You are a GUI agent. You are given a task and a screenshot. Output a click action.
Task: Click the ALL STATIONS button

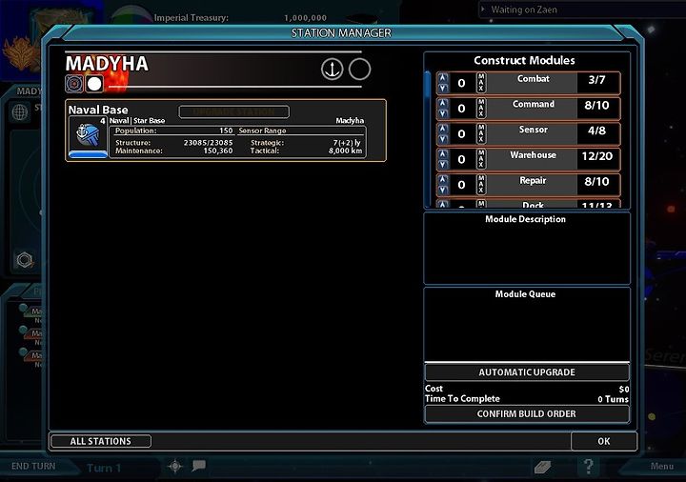(101, 441)
